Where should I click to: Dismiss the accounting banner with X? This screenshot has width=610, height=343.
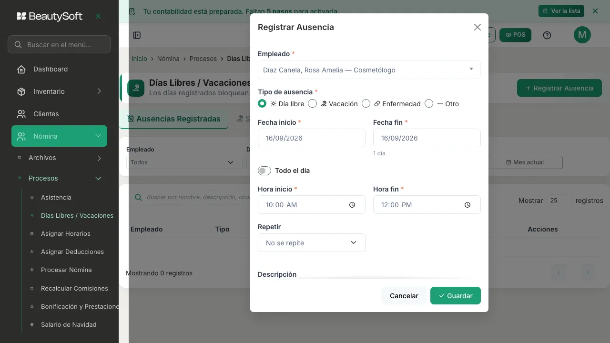(x=595, y=11)
